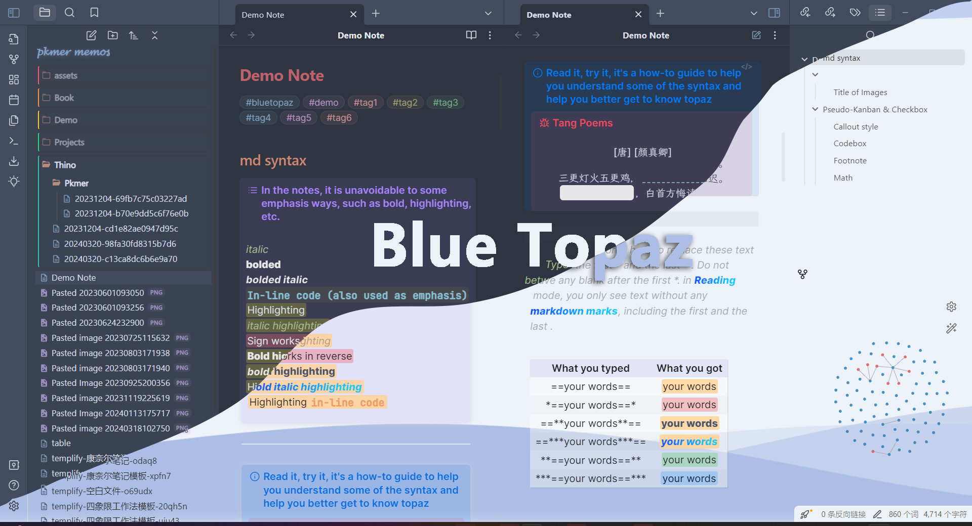The height and width of the screenshot is (526, 972).
Task: Show backlinks count in status bar
Action: (x=843, y=514)
